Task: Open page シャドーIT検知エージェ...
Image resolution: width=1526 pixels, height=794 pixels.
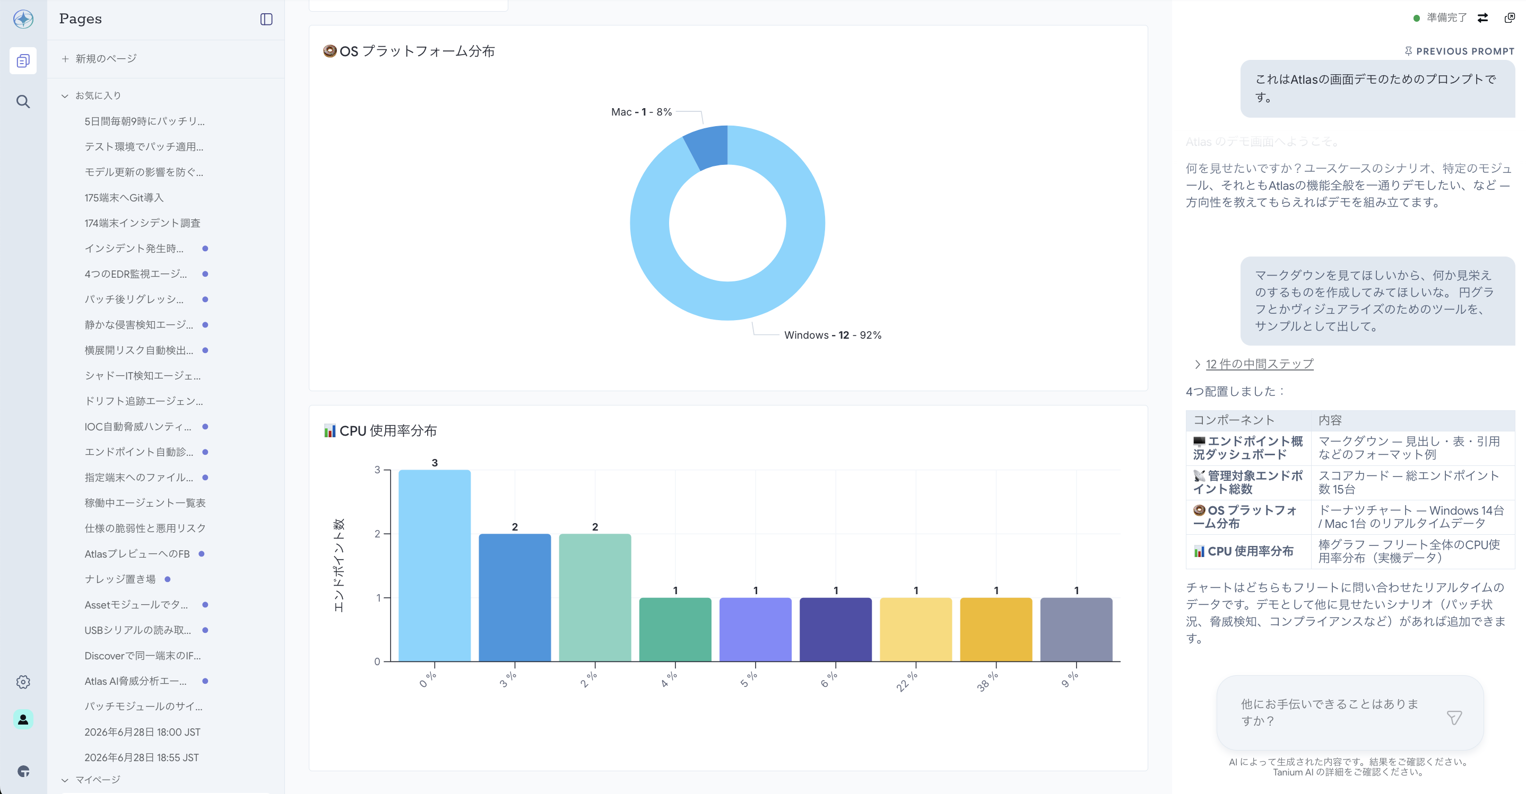Action: pyautogui.click(x=143, y=376)
